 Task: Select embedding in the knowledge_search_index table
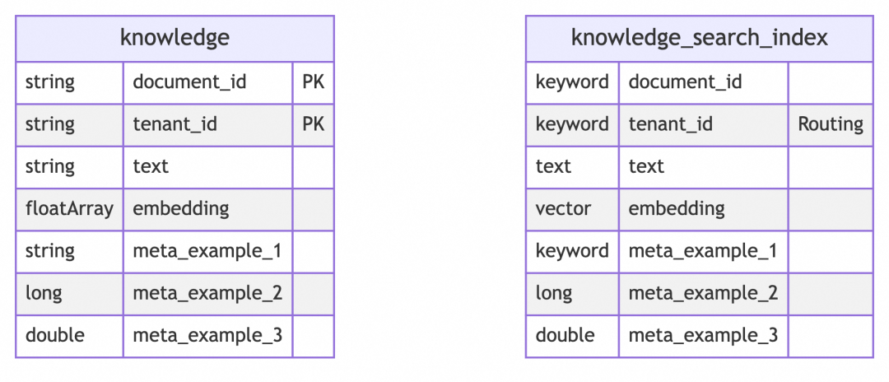click(x=677, y=209)
